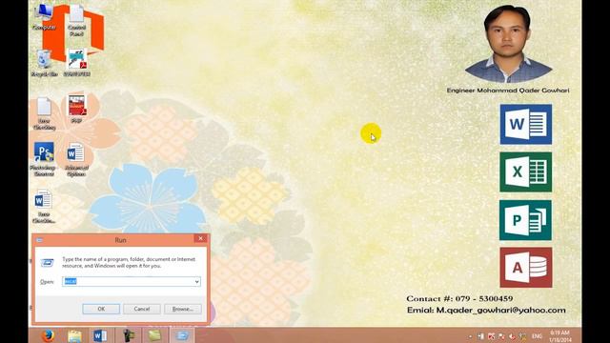
Task: Open the taskbar clock and date
Action: (560, 336)
